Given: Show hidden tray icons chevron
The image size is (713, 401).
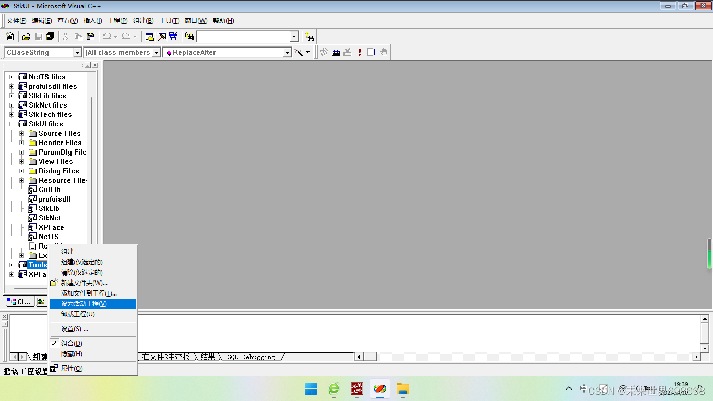Looking at the screenshot, I should (x=569, y=388).
